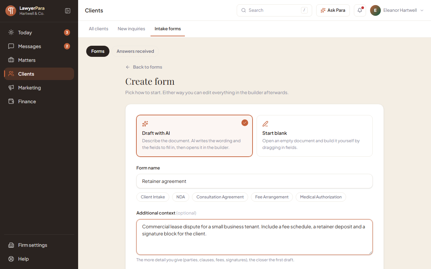Click the Today badge showing 3
431x269 pixels.
[x=67, y=33]
